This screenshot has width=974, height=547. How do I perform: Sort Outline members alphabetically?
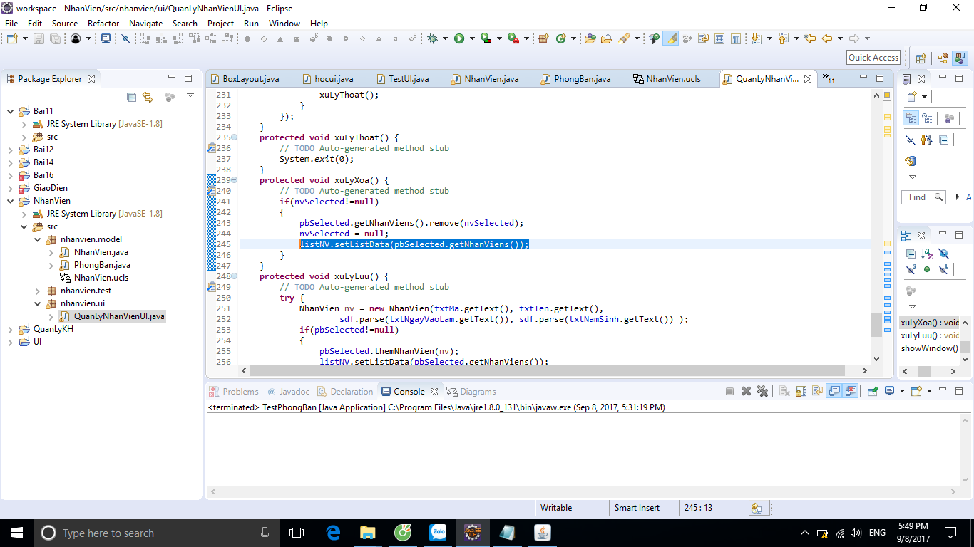[927, 254]
